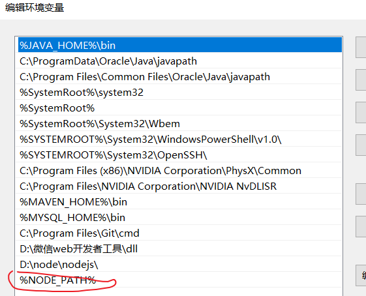
Task: Select the %MYSQL_HOME%\bin entry
Action: 179,217
